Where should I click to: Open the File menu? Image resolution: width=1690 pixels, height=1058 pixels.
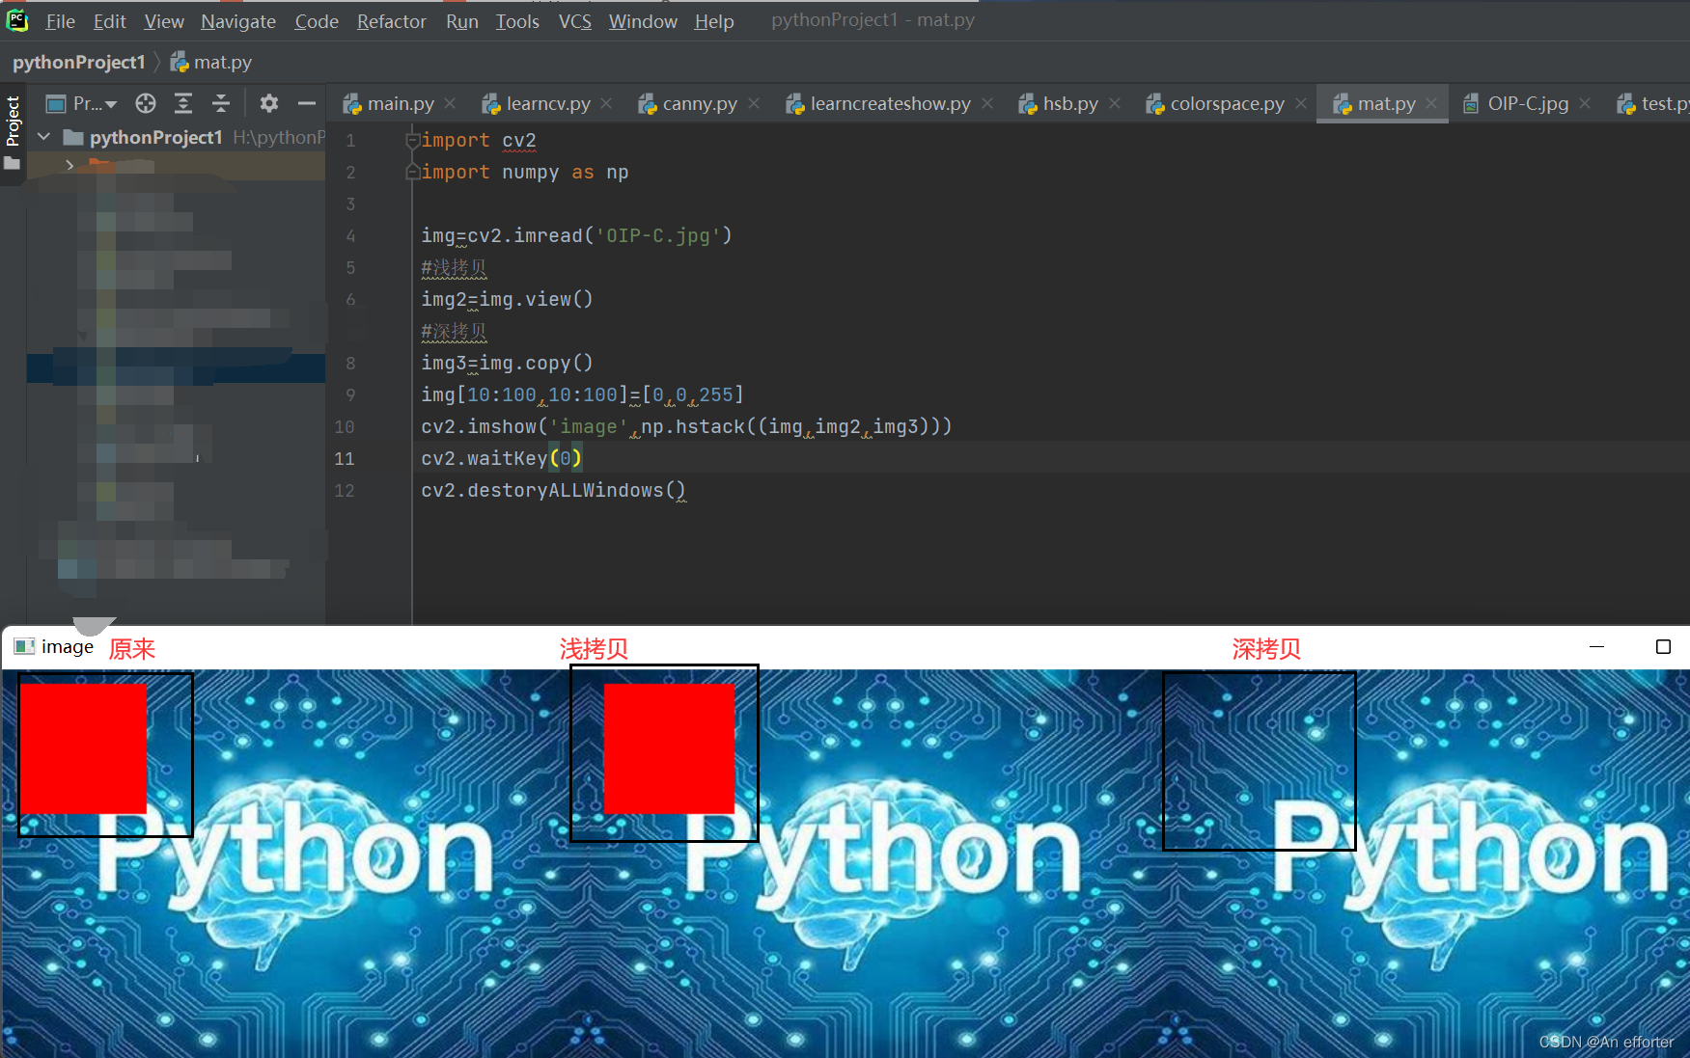coord(60,21)
